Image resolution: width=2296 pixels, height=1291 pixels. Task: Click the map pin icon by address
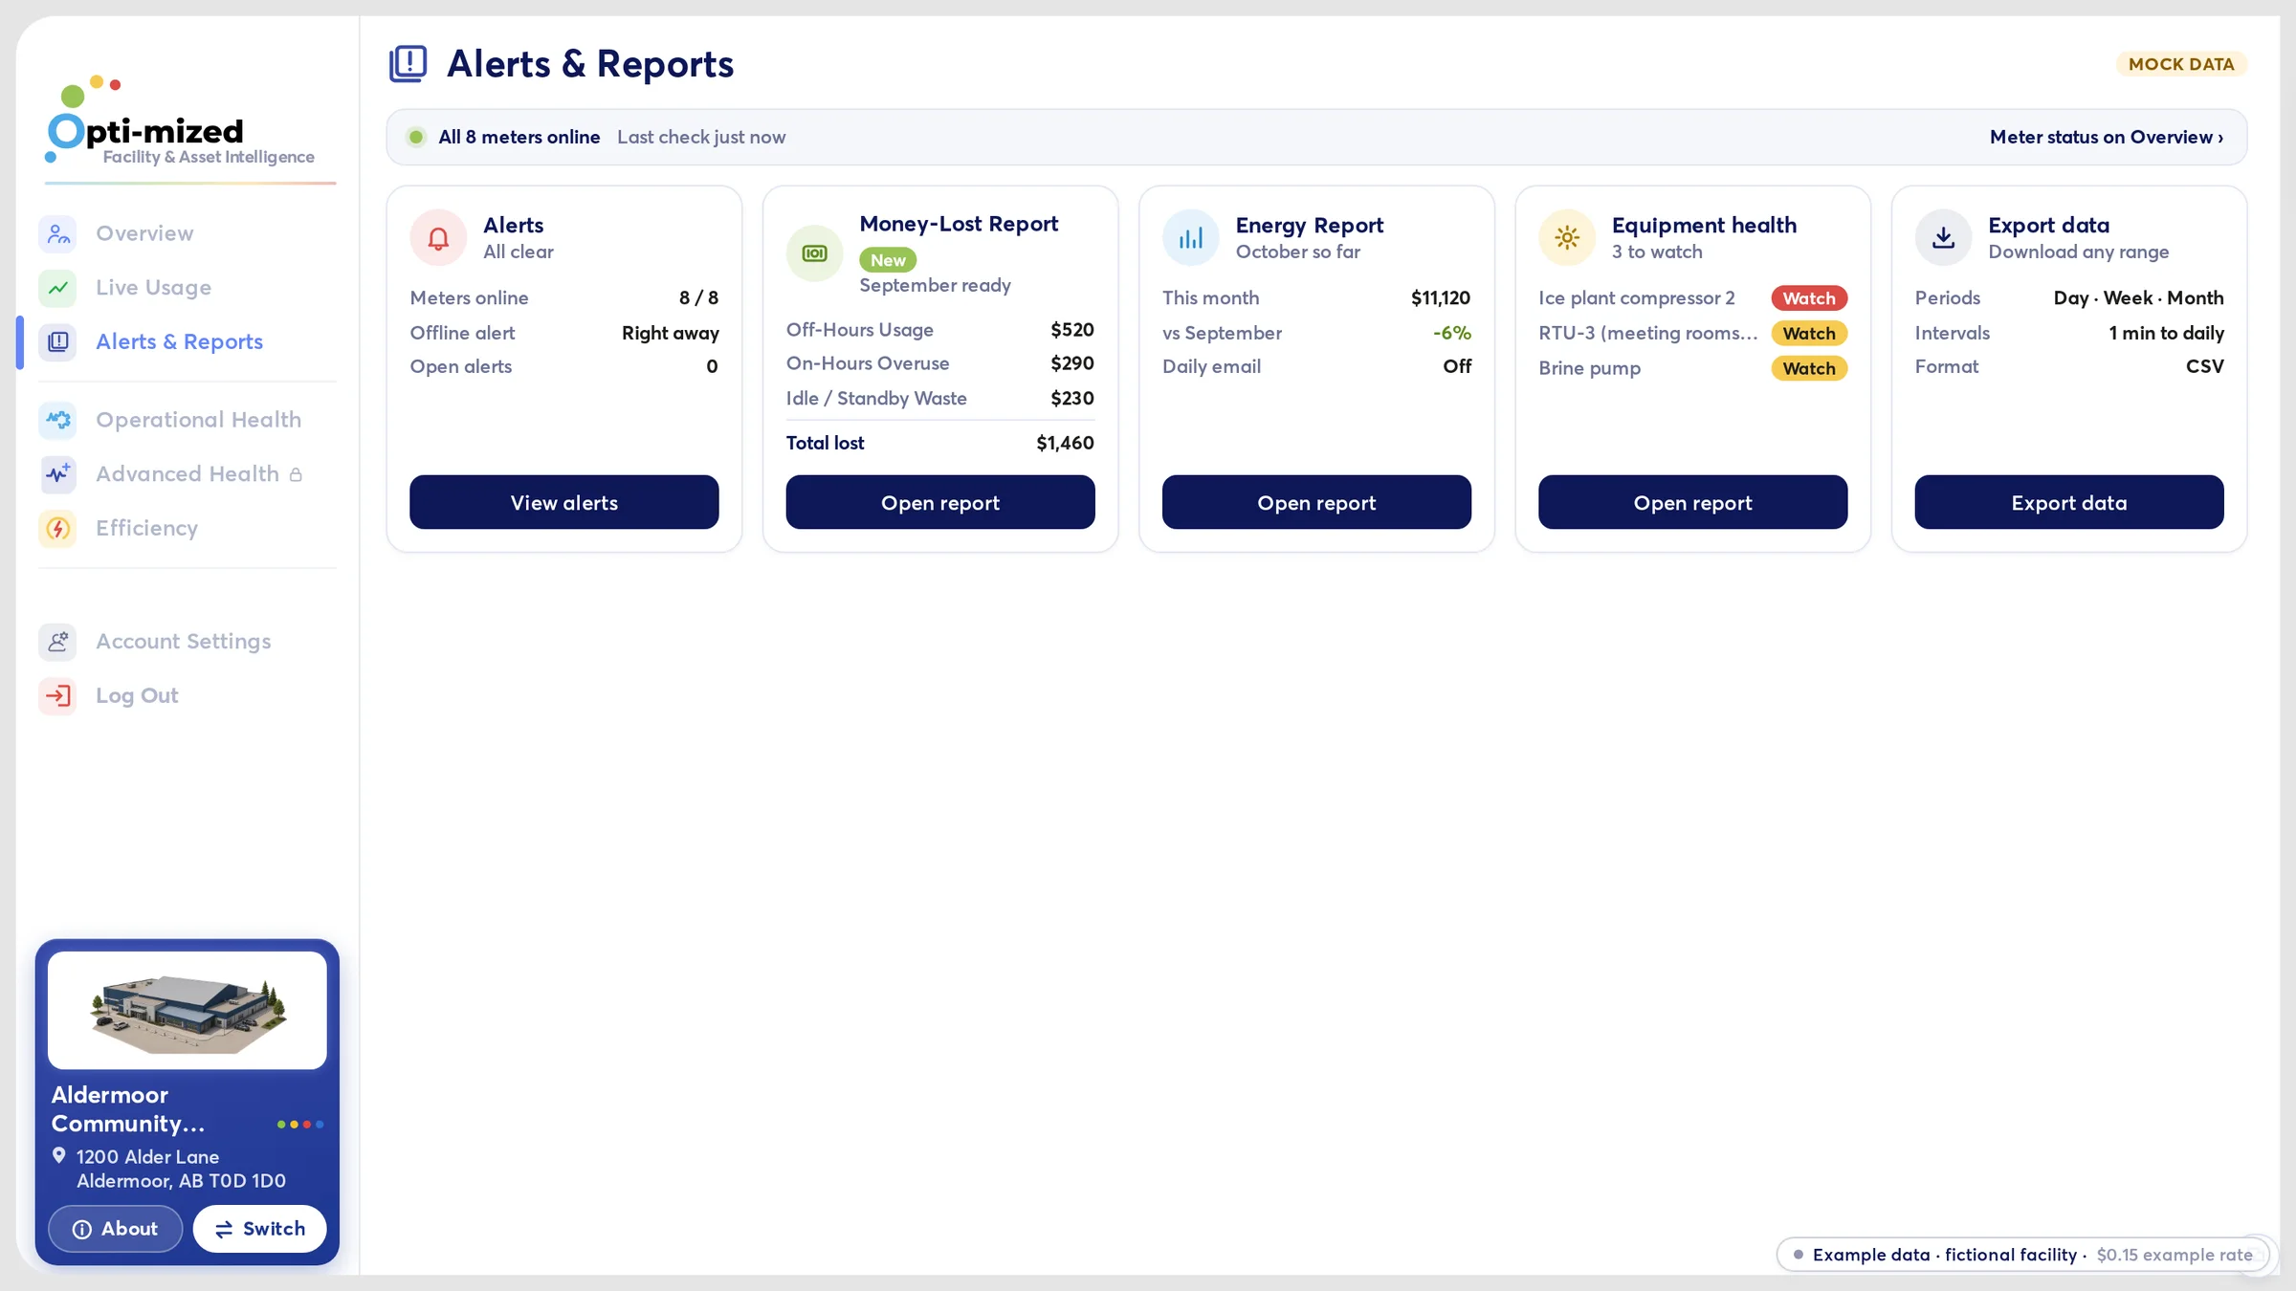[x=59, y=1155]
